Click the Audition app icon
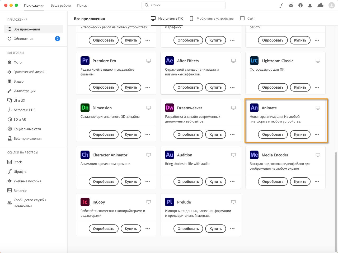The width and height of the screenshot is (338, 253). 170,155
